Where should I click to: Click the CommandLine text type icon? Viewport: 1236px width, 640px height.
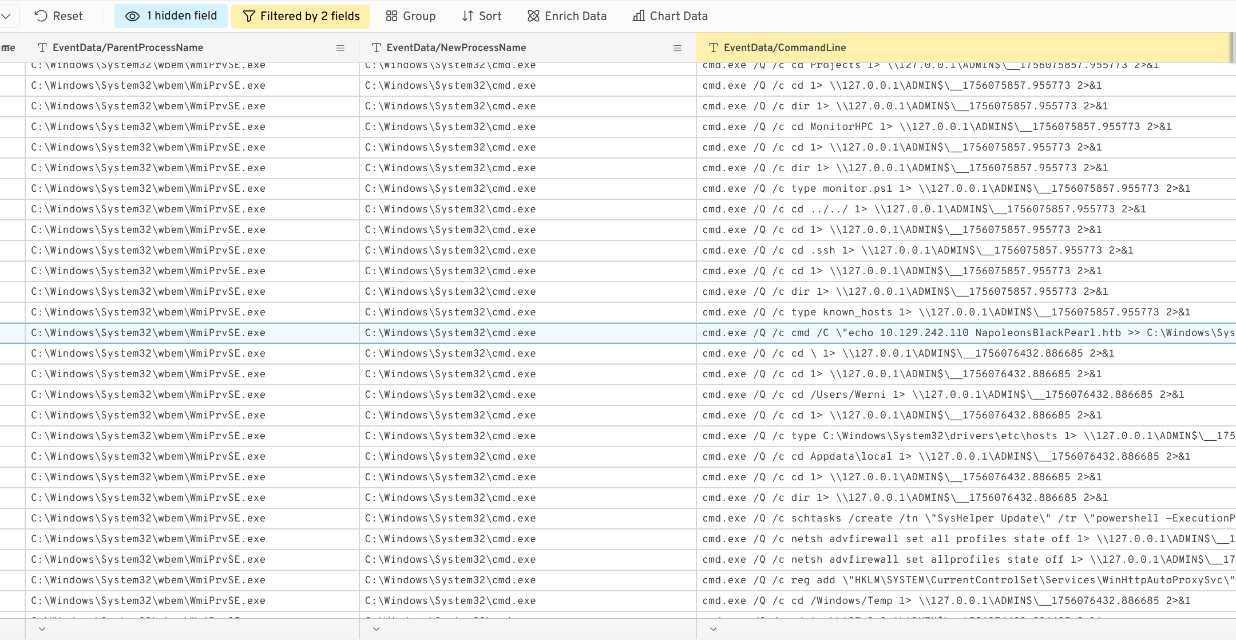713,48
